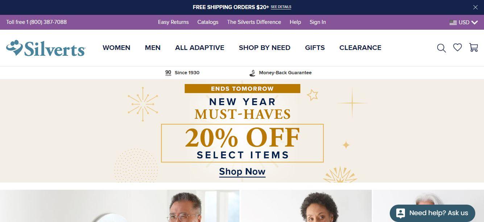Expand the ALL ADAPTIVE menu

click(x=200, y=48)
